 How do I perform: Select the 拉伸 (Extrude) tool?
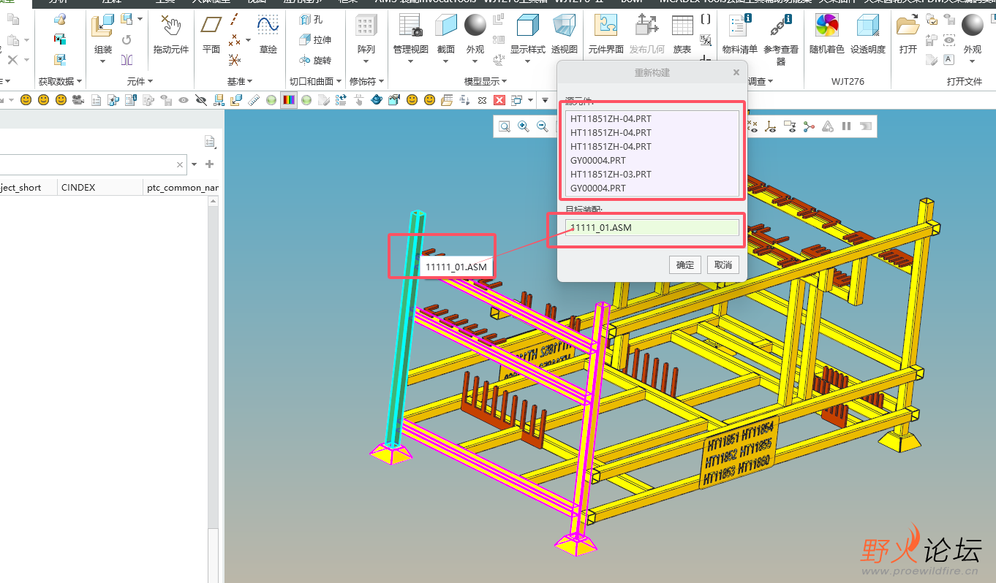(315, 40)
